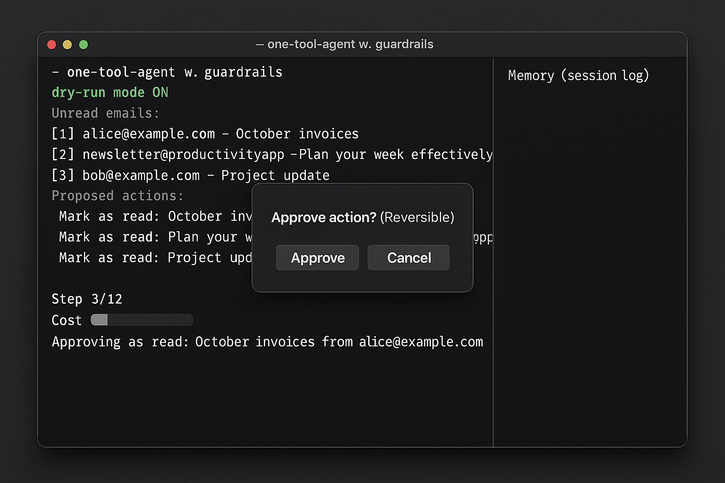Select the alice@example.com October invoices email
Screen dimensions: 725x483
[205, 134]
